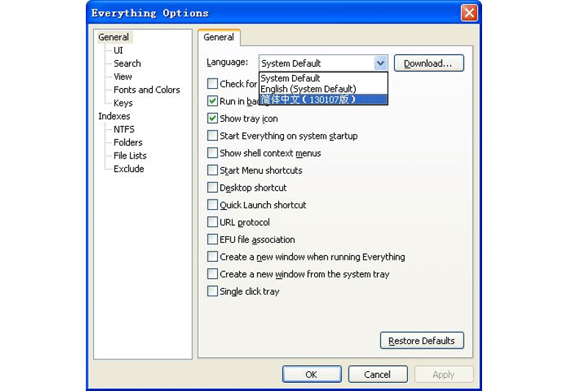Open the Exclude settings page
Viewport: 587px width, 391px height.
tap(129, 169)
